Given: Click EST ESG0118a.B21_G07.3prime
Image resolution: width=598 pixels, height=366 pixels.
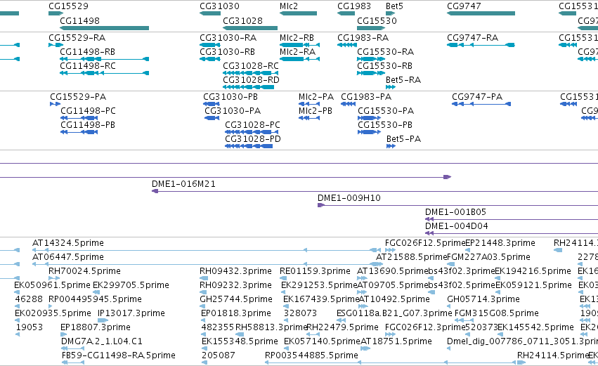Looking at the screenshot, I should (394, 314).
